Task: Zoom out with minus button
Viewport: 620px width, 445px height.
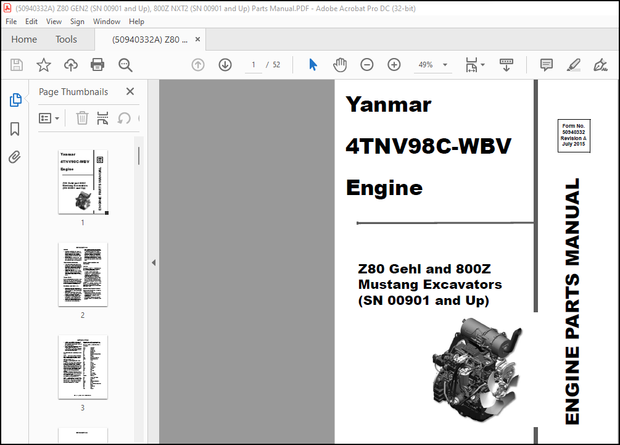Action: tap(367, 64)
